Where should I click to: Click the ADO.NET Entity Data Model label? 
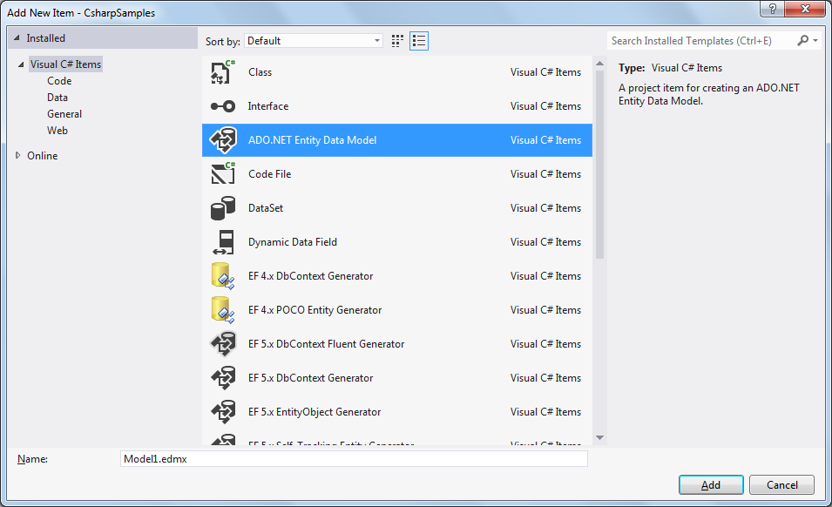[x=312, y=140]
